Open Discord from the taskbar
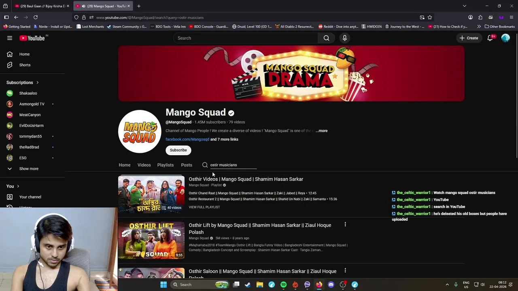The height and width of the screenshot is (291, 518). click(x=331, y=285)
